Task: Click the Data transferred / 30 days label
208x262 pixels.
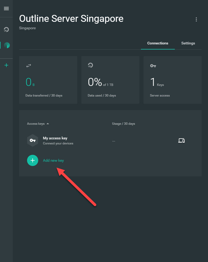Action: 44,95
